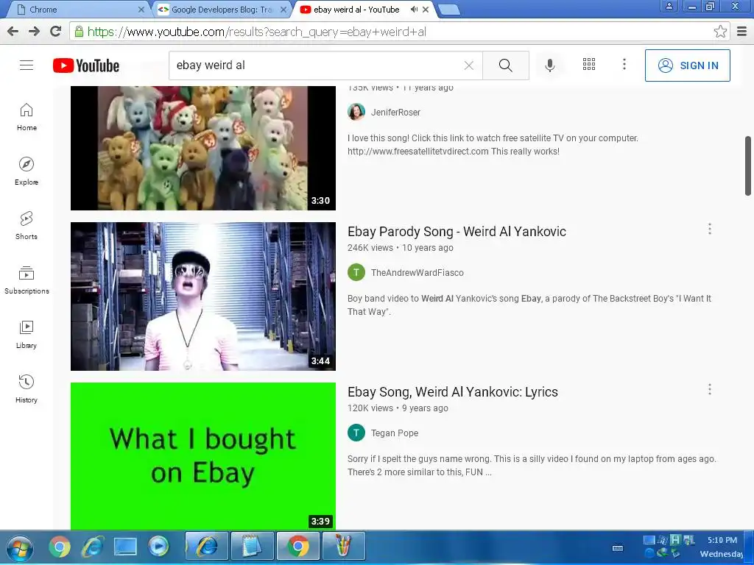The height and width of the screenshot is (565, 754).
Task: Close the Google Developers Blog tab
Action: tap(283, 10)
